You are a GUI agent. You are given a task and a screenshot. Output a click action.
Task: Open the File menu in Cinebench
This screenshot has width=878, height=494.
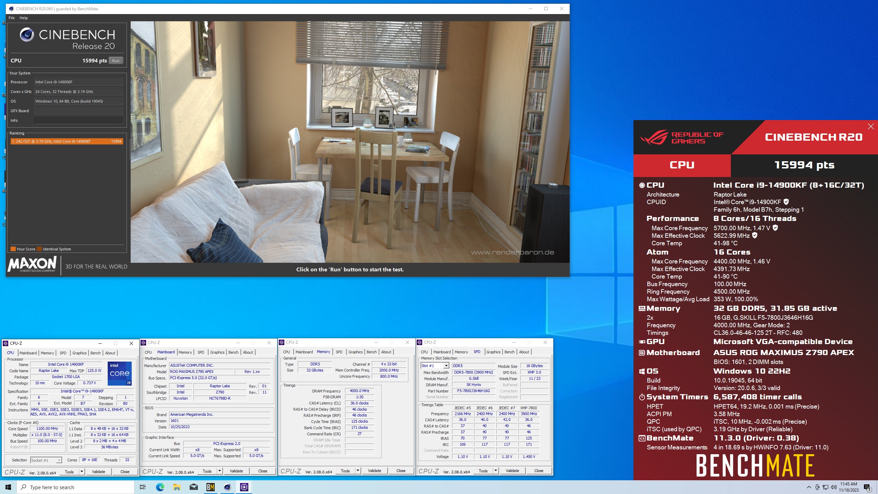12,18
